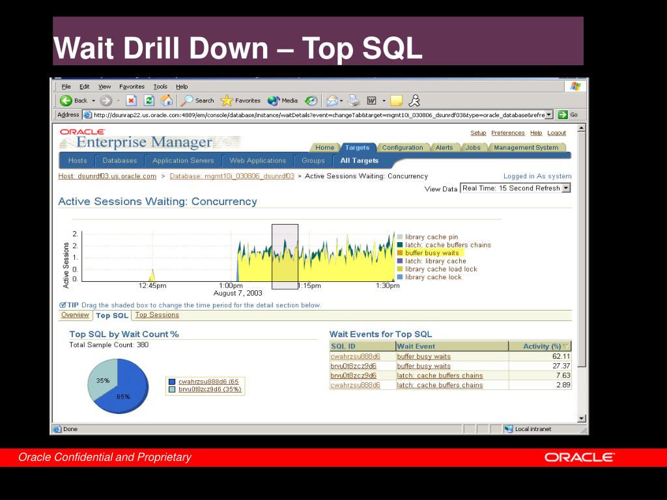This screenshot has width=667, height=500.
Task: Click the Setup link
Action: (478, 133)
